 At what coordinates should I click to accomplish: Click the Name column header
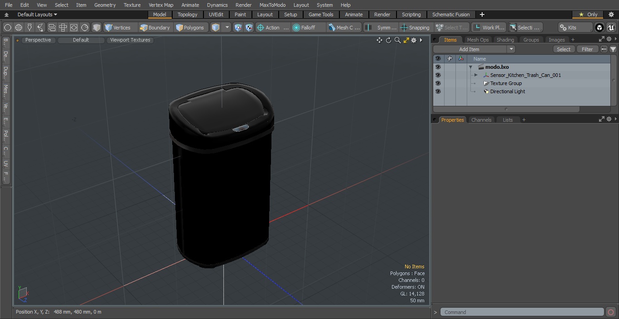point(479,59)
